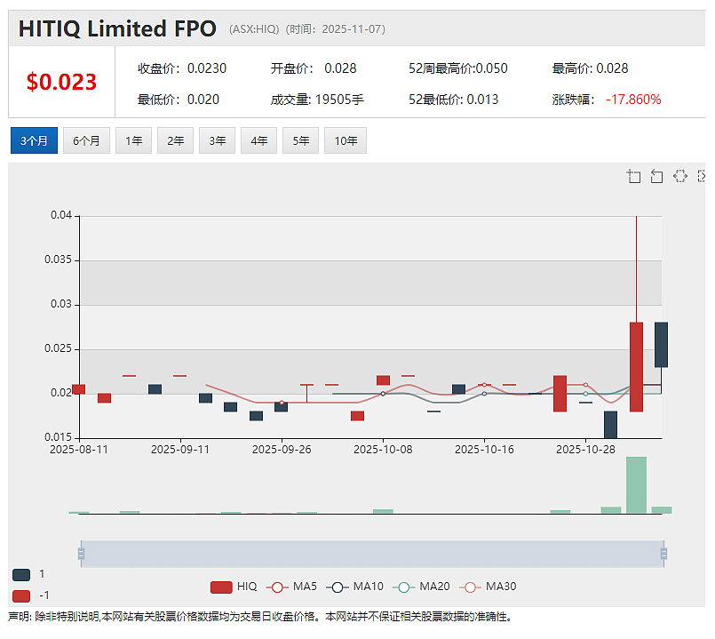Grab the left handle of the data zoom slider

(81, 554)
